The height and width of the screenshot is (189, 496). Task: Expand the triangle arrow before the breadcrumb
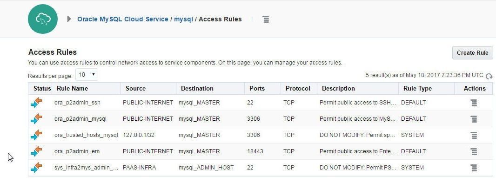coord(69,19)
